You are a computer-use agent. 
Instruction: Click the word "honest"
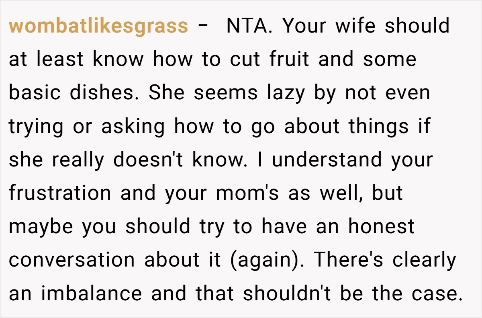[x=381, y=226]
